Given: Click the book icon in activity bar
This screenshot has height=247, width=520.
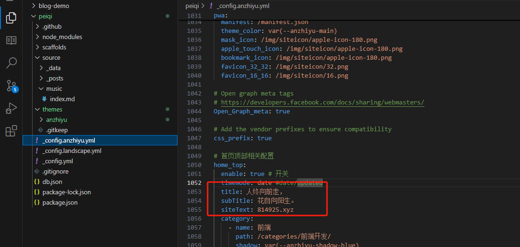Looking at the screenshot, I should 11,40.
